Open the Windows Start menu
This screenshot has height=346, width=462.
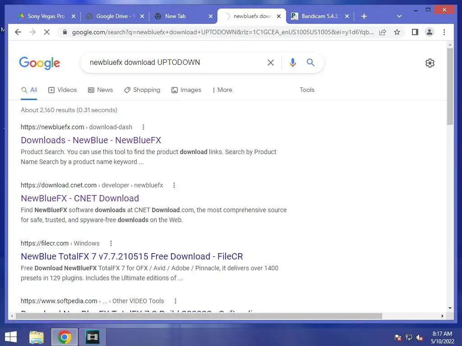click(x=11, y=337)
